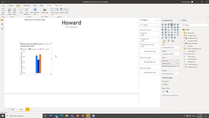209x118 pixels.
Task: Collapse the Sheet1 table in Fields
Action: [182, 29]
